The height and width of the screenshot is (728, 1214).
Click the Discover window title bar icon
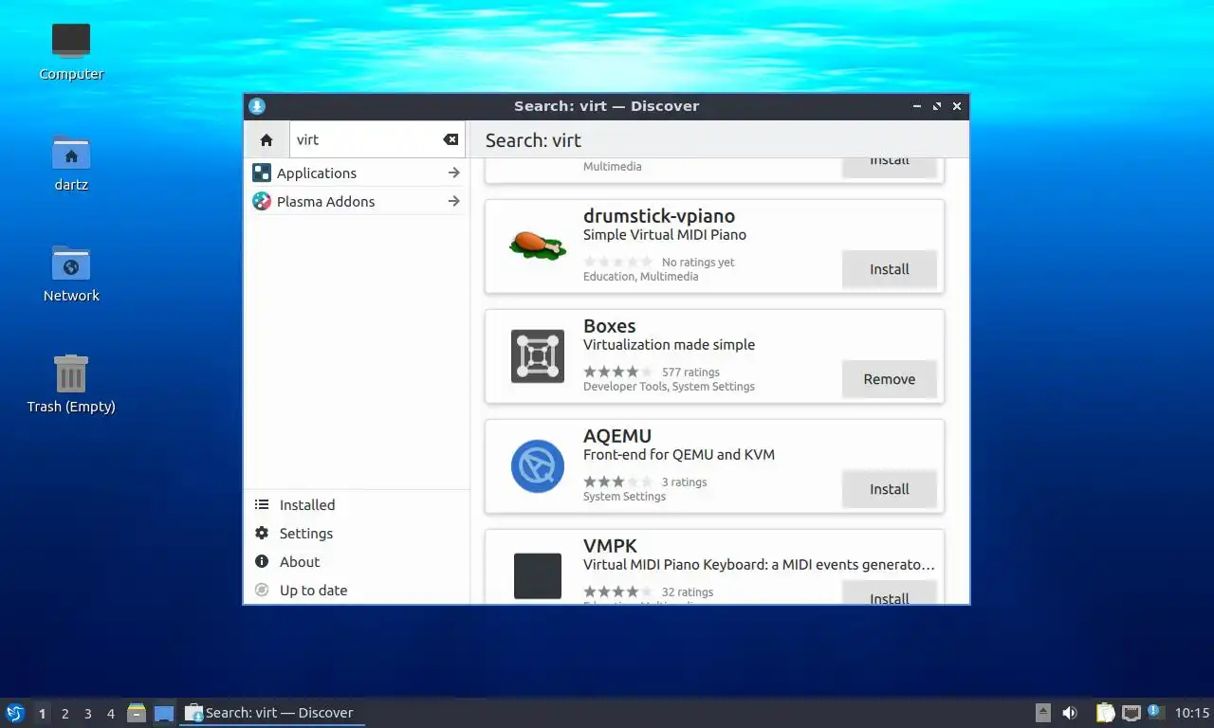pyautogui.click(x=257, y=106)
